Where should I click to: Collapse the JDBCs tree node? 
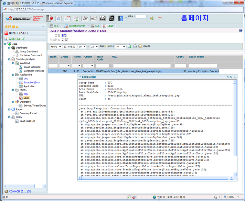13,90
